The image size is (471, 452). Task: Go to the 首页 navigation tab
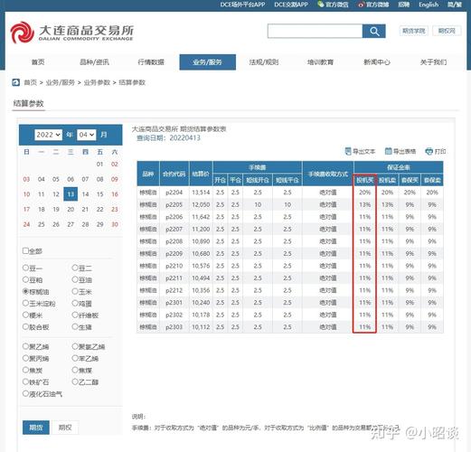[38, 62]
